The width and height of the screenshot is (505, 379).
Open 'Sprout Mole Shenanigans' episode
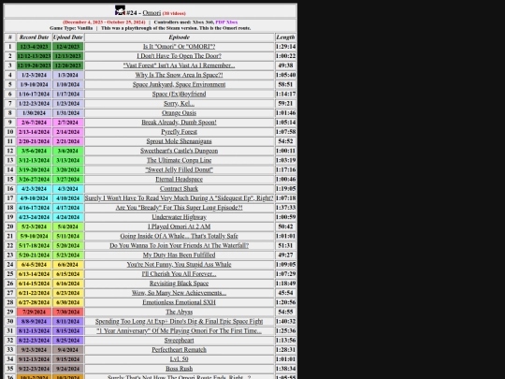pos(179,141)
